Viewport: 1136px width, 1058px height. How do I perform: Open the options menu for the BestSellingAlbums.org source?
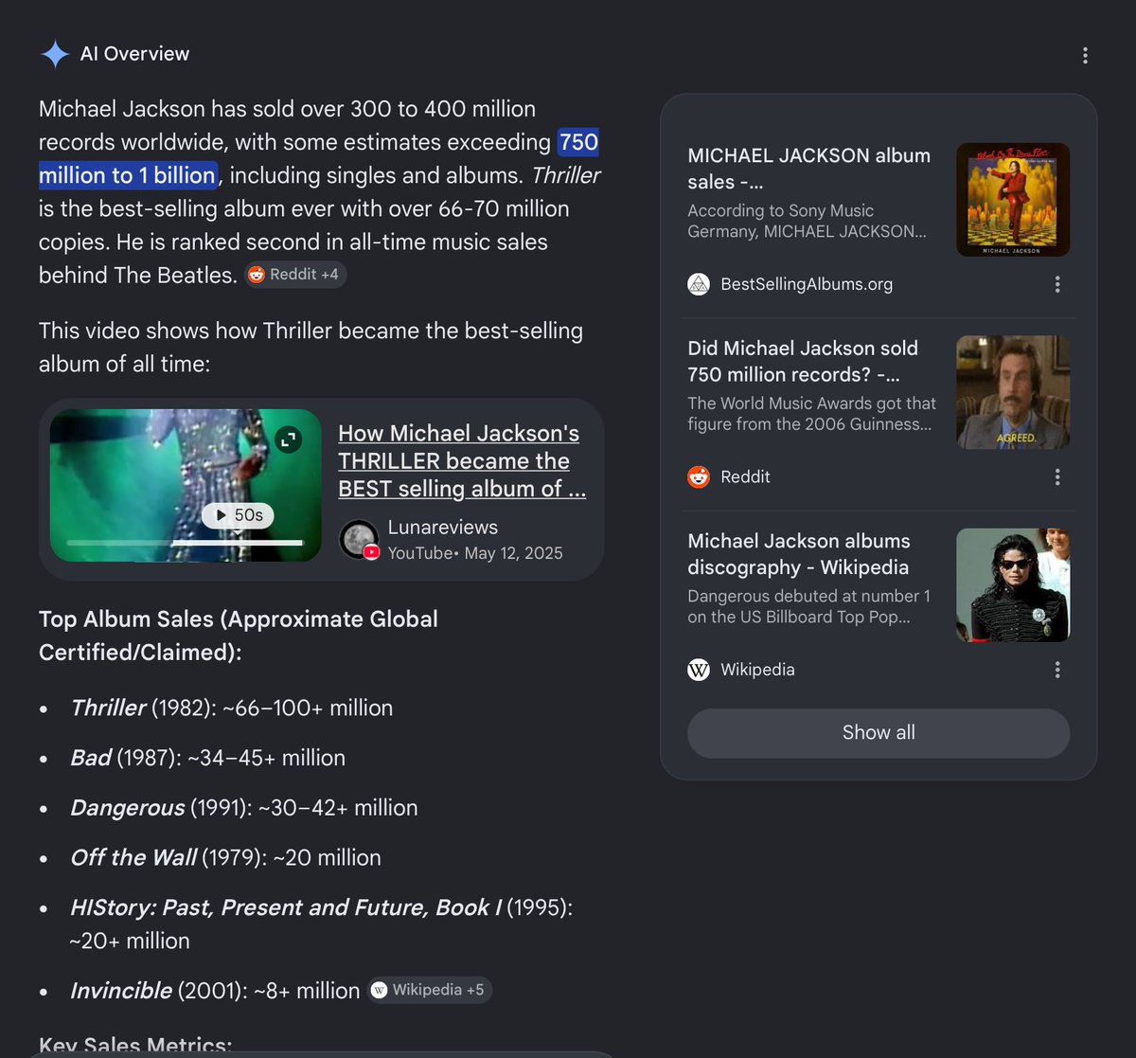[x=1057, y=284]
